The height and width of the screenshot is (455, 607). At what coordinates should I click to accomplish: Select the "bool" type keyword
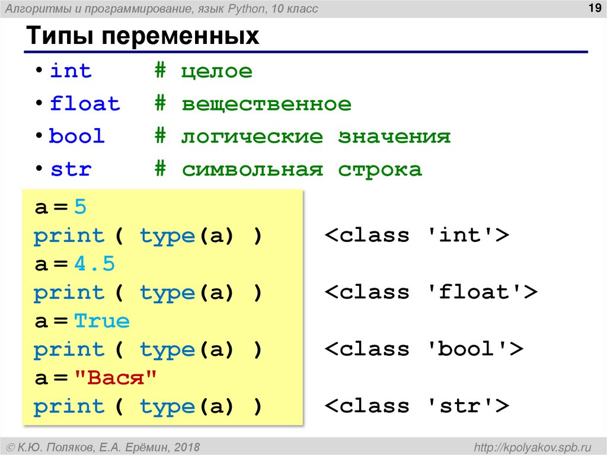point(77,136)
